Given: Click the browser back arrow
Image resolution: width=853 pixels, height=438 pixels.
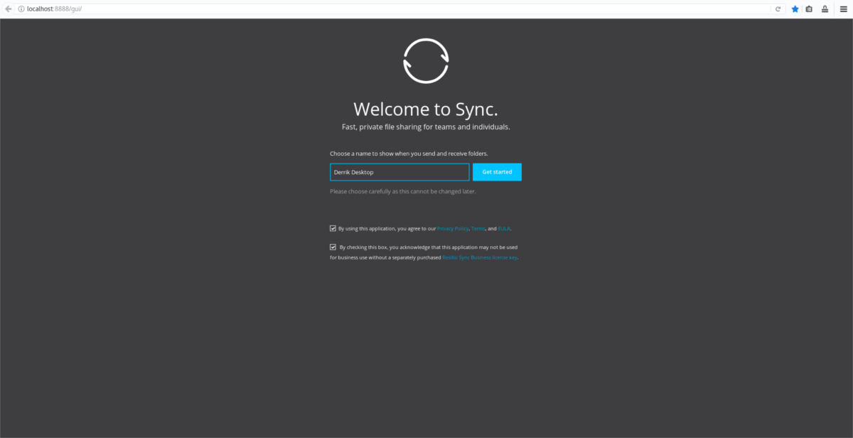Looking at the screenshot, I should pos(8,9).
